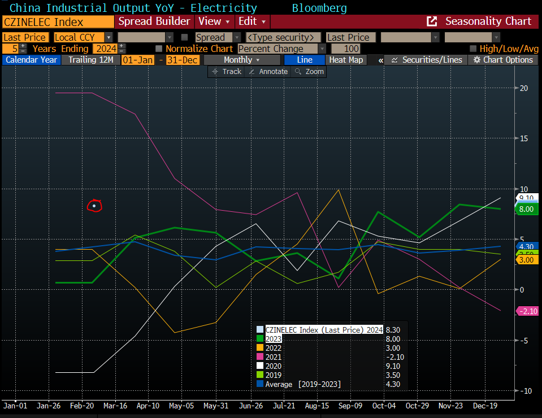Click the blue Average legend swatch

tap(260, 384)
